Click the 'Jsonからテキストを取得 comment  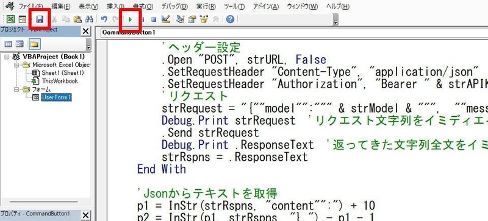coord(207,194)
